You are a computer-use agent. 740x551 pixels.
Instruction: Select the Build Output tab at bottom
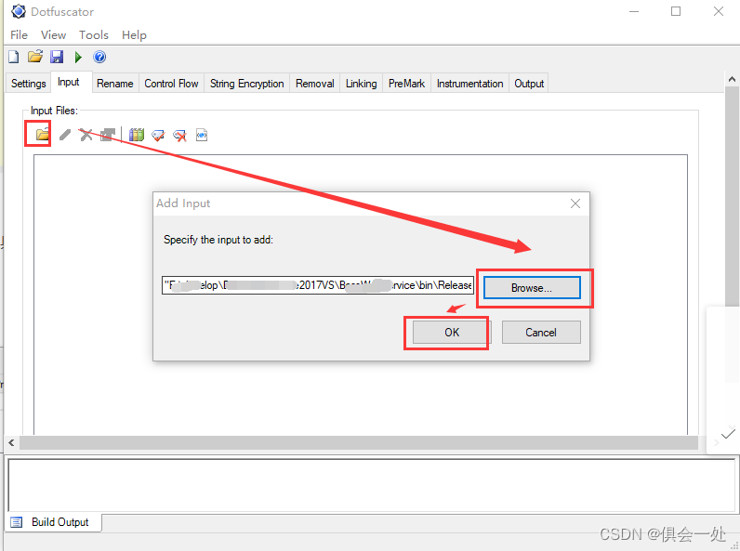53,522
